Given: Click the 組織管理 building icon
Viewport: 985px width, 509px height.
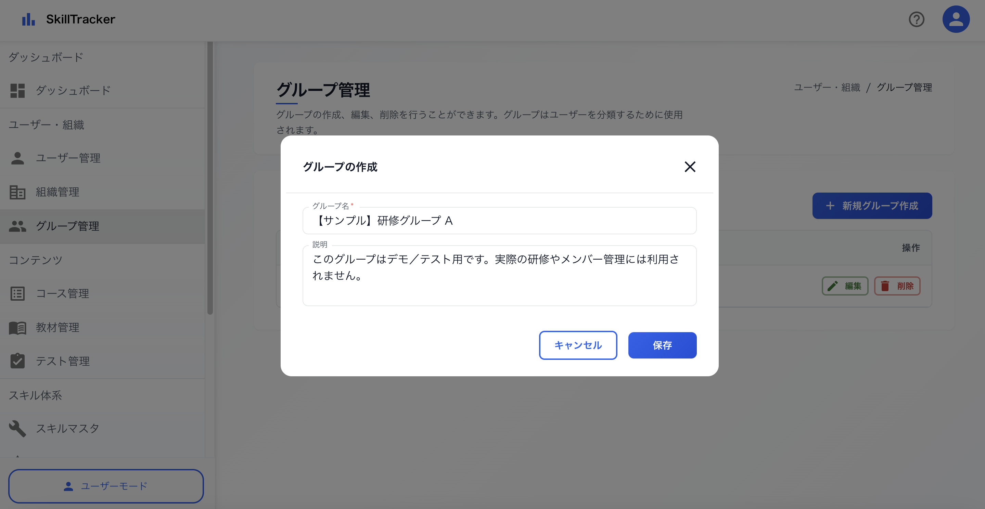Looking at the screenshot, I should coord(17,192).
